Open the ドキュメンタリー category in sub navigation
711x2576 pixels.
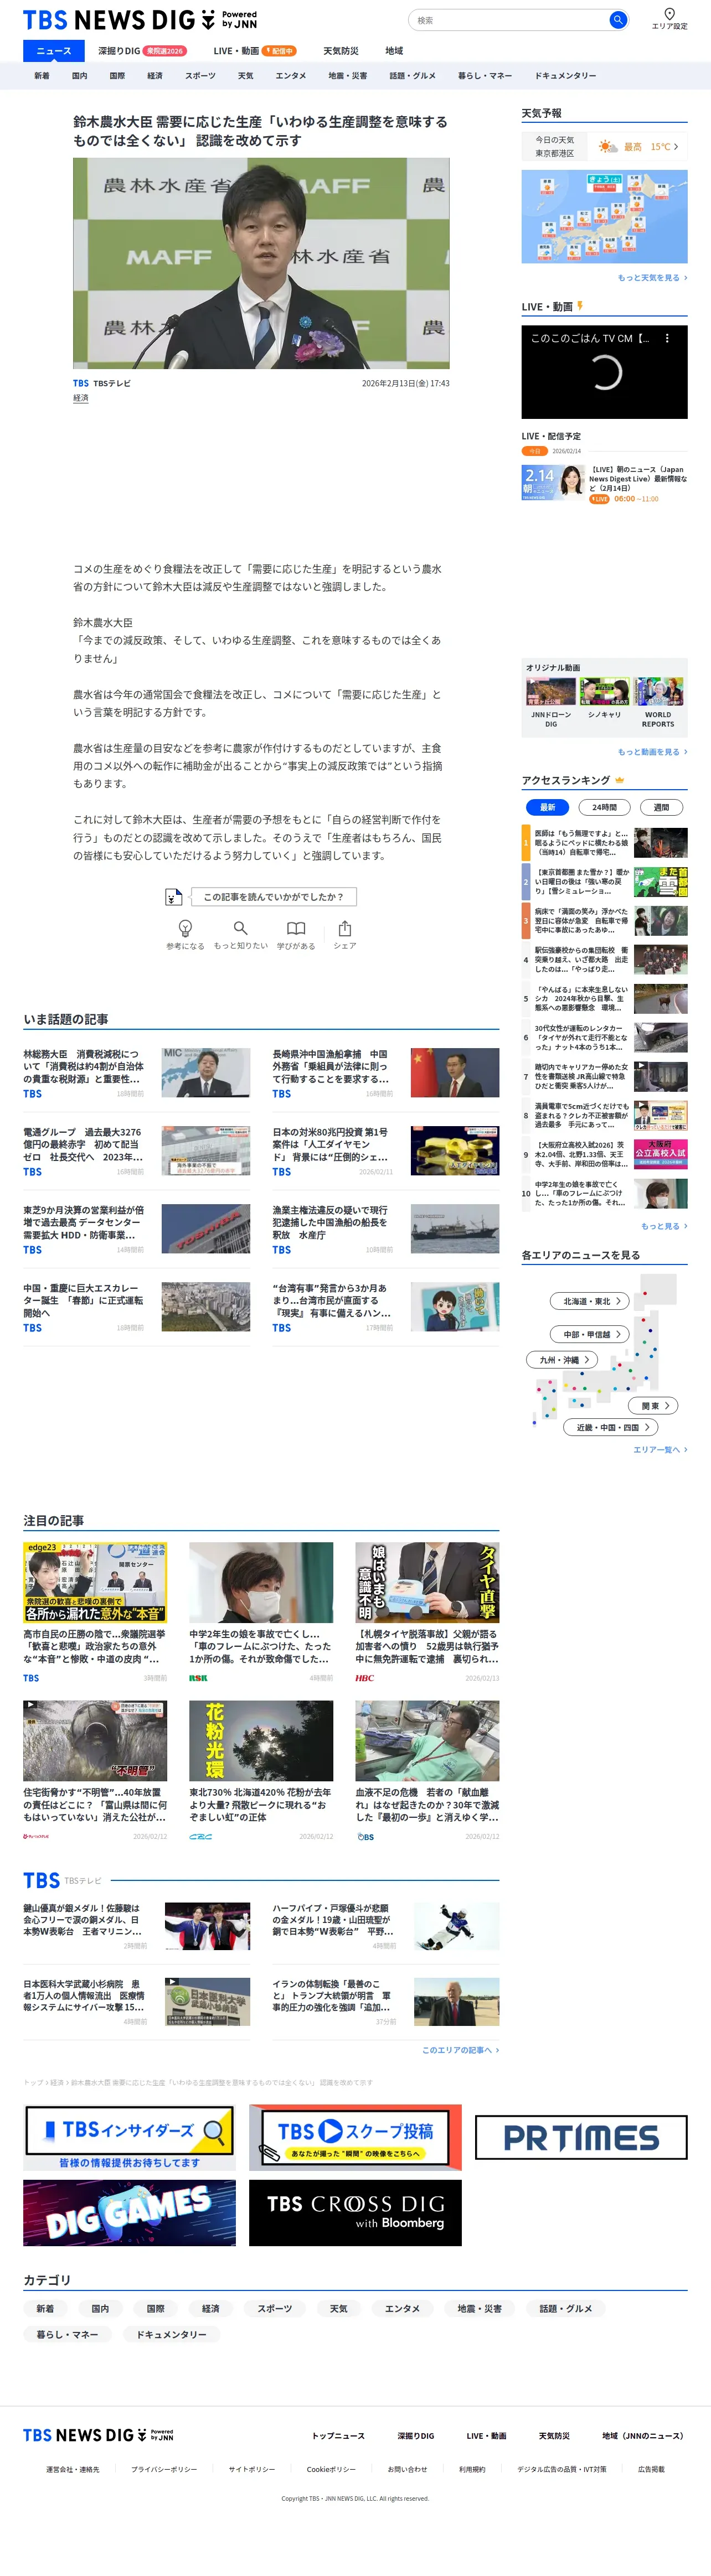[565, 76]
